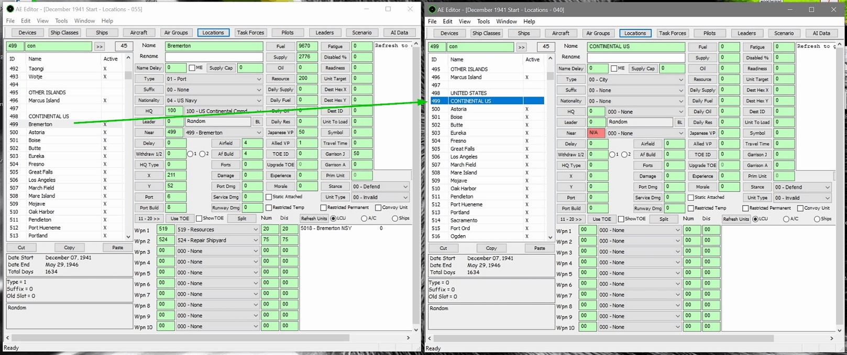Image resolution: width=847 pixels, height=355 pixels.
Task: Open Stance dropdown in left window
Action: 380,186
